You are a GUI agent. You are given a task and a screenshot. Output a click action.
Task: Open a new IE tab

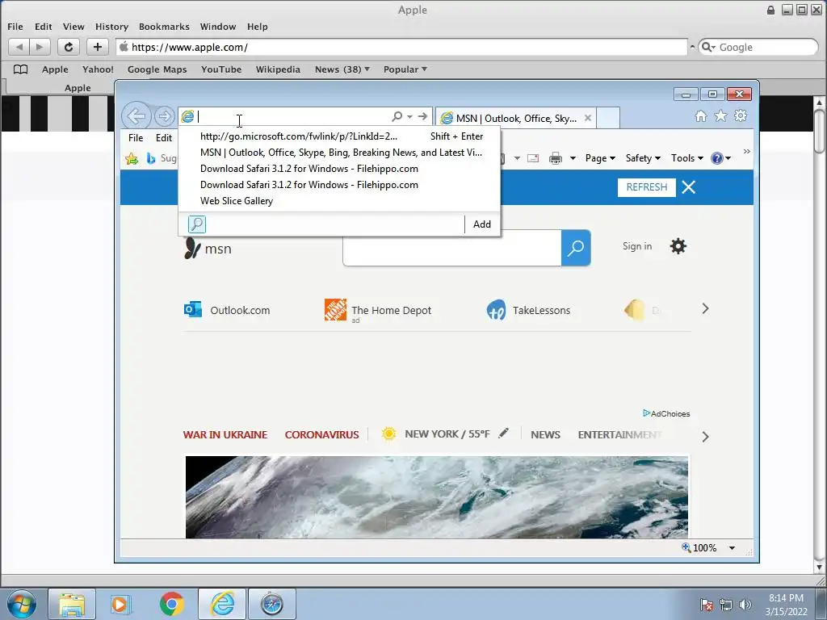coord(608,118)
